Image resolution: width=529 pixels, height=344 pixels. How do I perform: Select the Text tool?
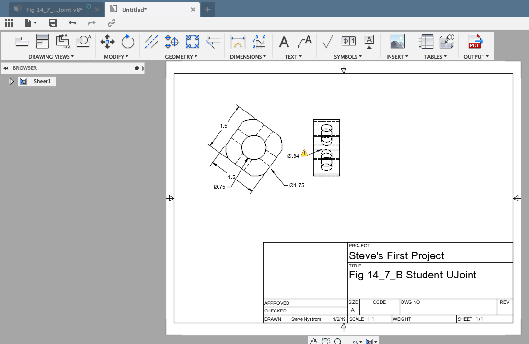click(x=284, y=42)
